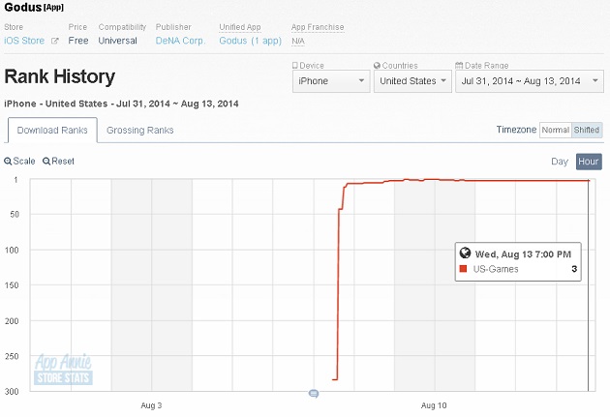This screenshot has width=610, height=417.
Task: Expand the United States countries dropdown
Action: click(x=412, y=81)
